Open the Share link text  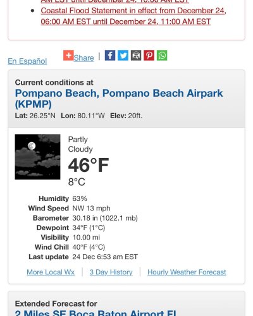[x=83, y=58]
